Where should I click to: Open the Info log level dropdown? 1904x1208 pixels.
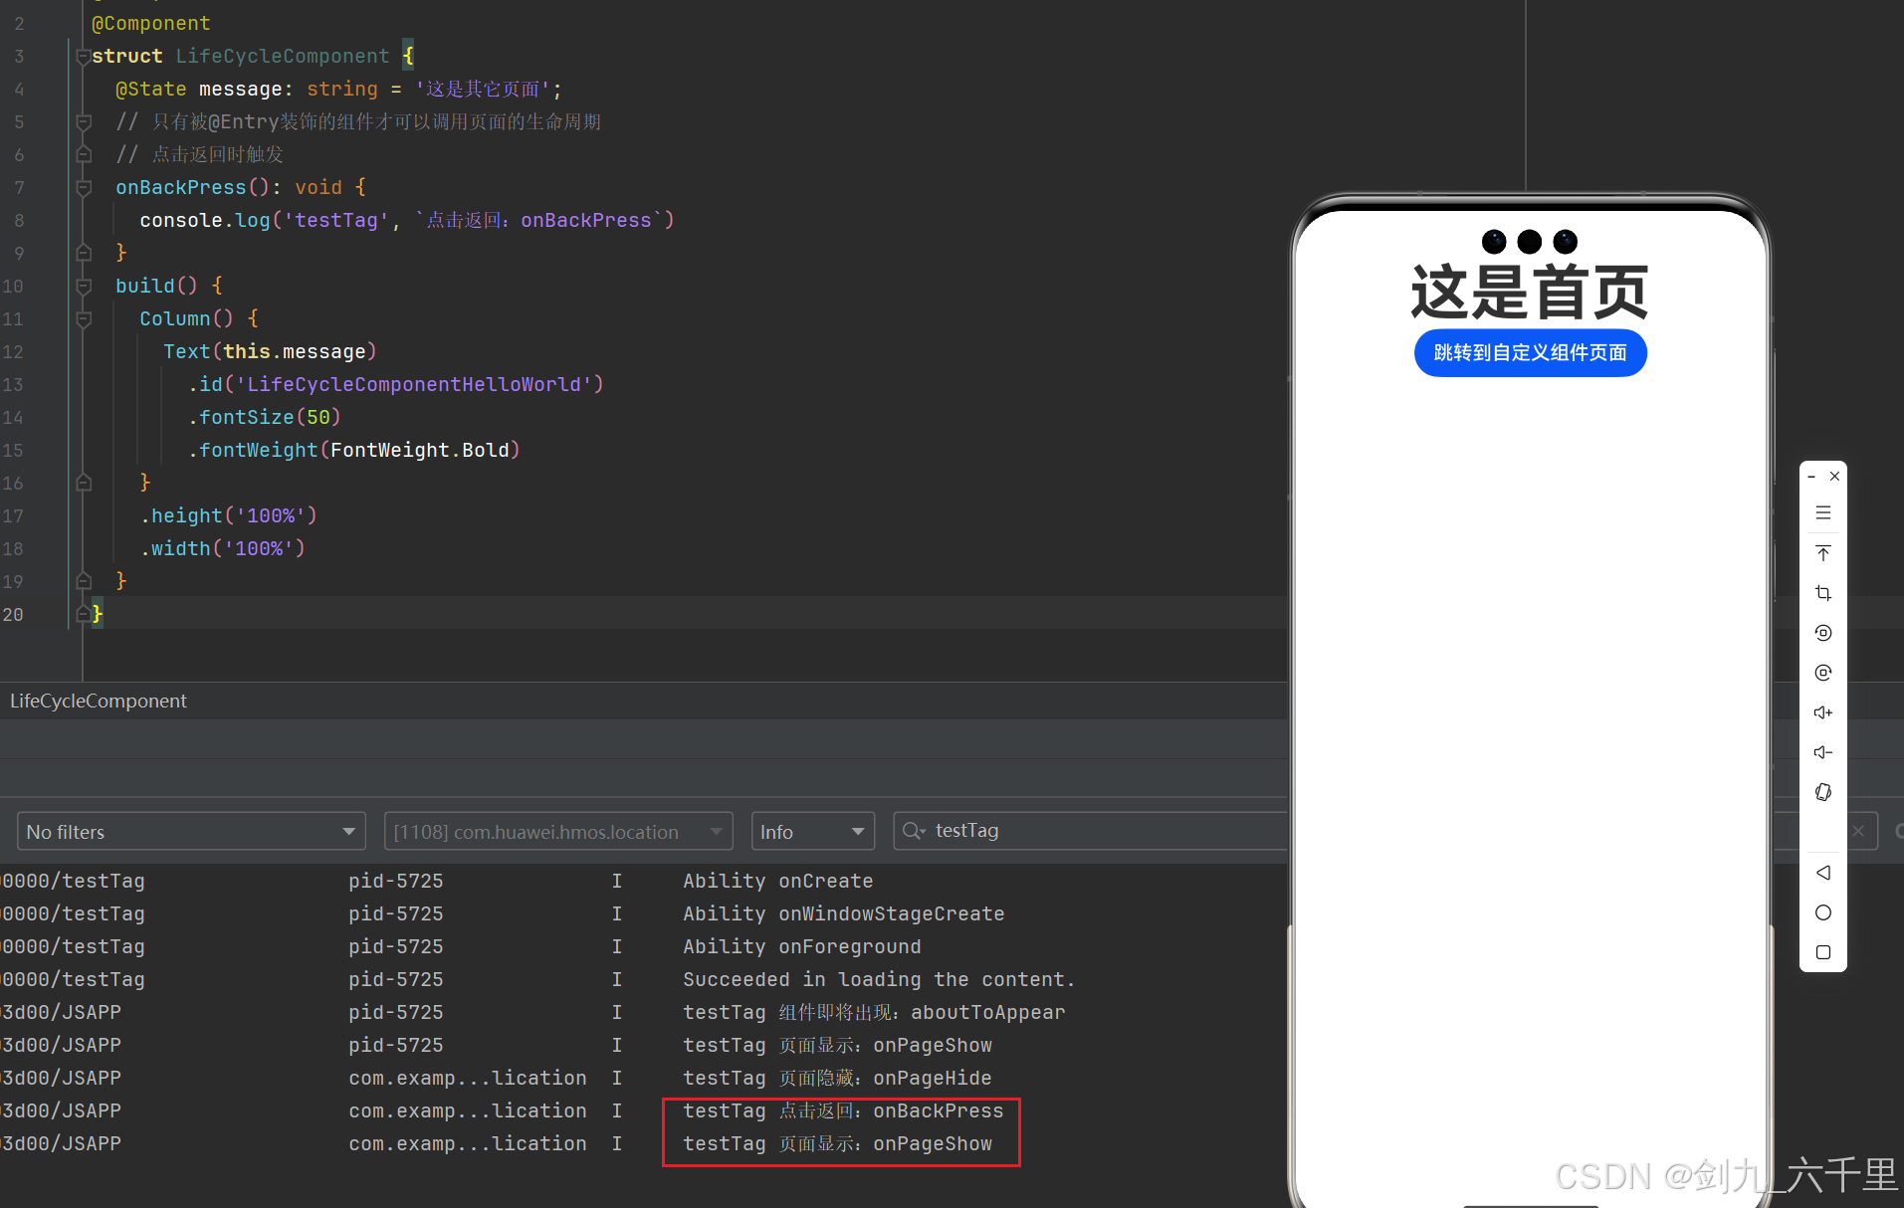click(813, 831)
